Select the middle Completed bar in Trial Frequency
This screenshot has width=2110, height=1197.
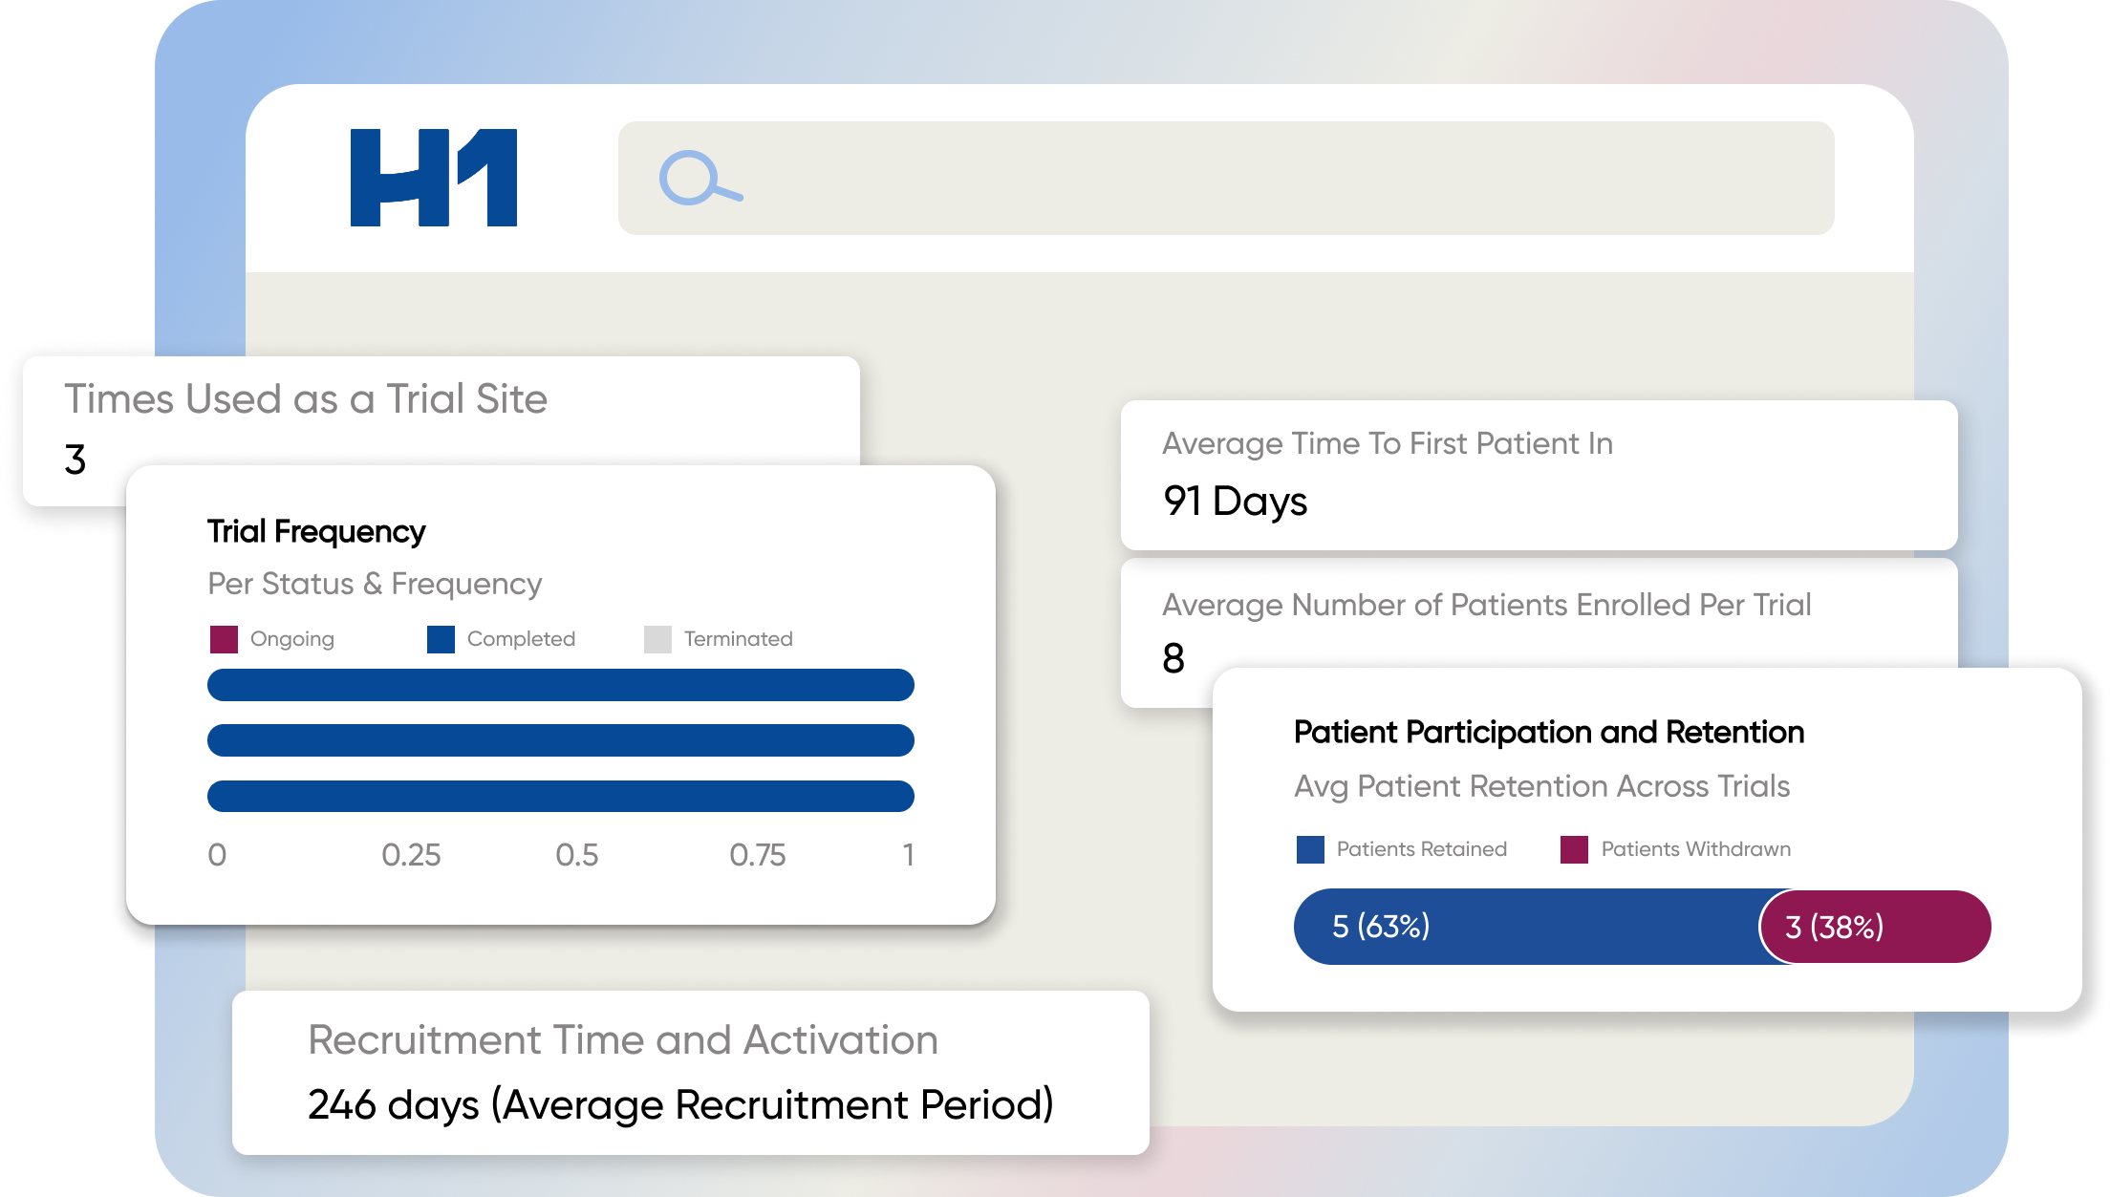[x=561, y=740]
